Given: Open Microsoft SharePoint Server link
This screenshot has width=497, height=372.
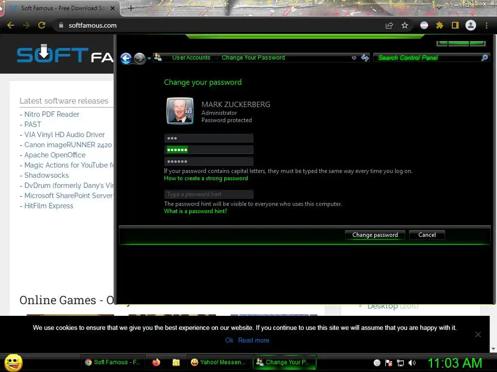Looking at the screenshot, I should tap(68, 196).
